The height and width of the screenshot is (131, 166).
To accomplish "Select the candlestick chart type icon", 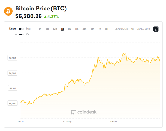I will [x=27, y=34].
